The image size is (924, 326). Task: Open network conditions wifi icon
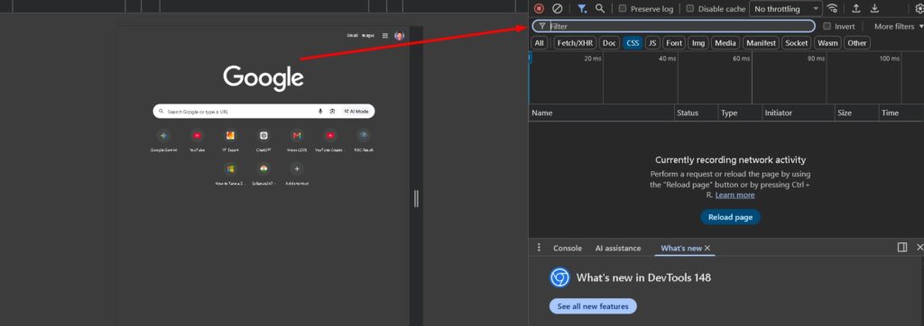832,9
